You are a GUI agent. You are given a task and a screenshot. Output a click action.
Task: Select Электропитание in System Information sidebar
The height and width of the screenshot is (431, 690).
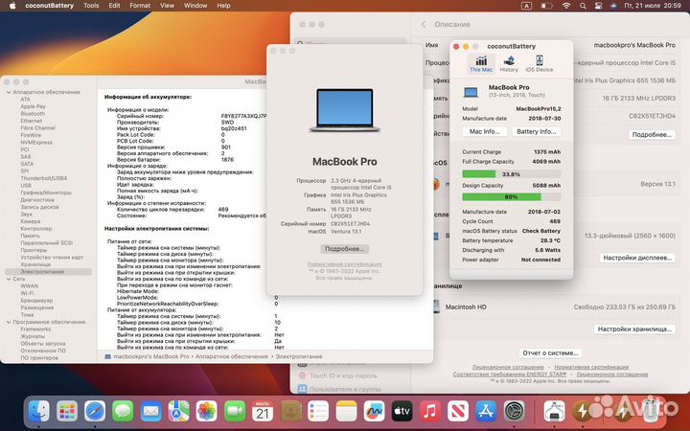[x=49, y=272]
